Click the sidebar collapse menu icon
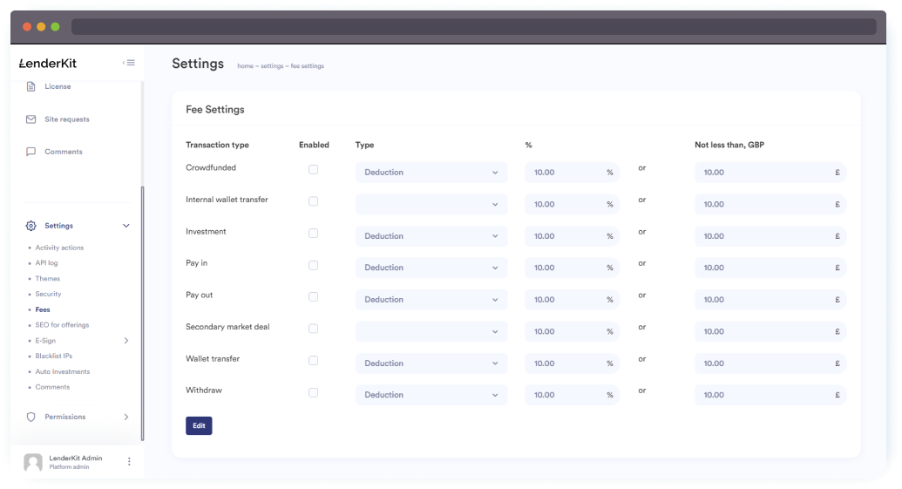Viewport: 902px width, 489px height. click(129, 63)
